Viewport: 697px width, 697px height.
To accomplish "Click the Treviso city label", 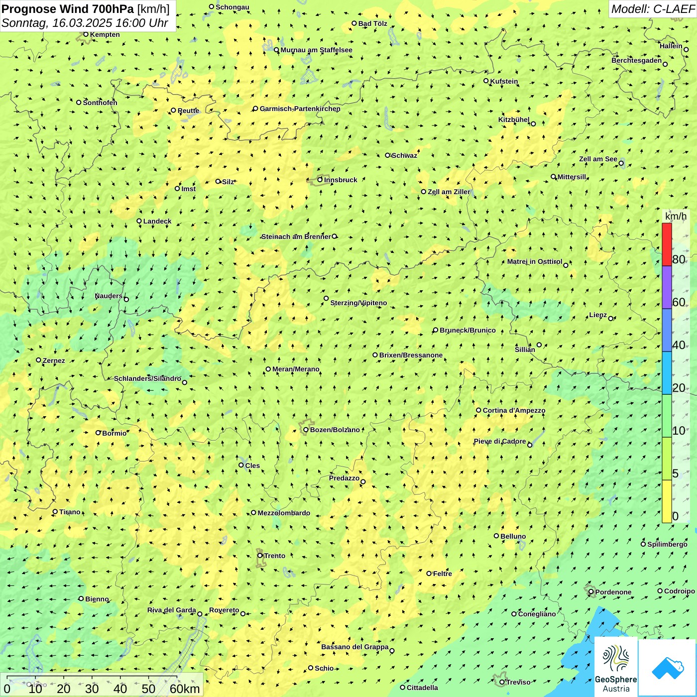I will pyautogui.click(x=518, y=682).
